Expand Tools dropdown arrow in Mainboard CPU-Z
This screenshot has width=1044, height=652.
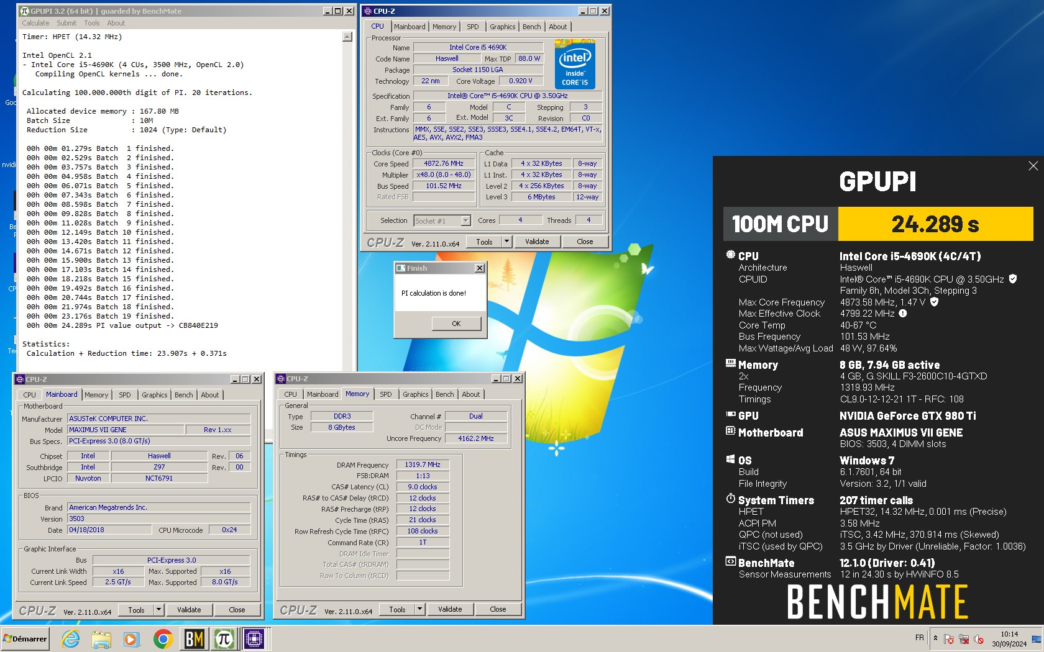point(158,610)
